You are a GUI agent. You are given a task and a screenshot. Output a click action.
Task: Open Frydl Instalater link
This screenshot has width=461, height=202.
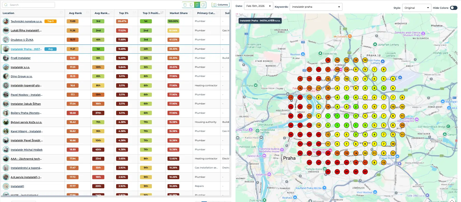21,58
